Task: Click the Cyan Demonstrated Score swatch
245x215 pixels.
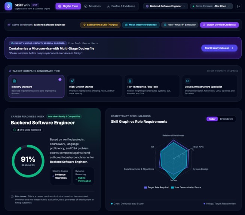Action: pos(112,204)
